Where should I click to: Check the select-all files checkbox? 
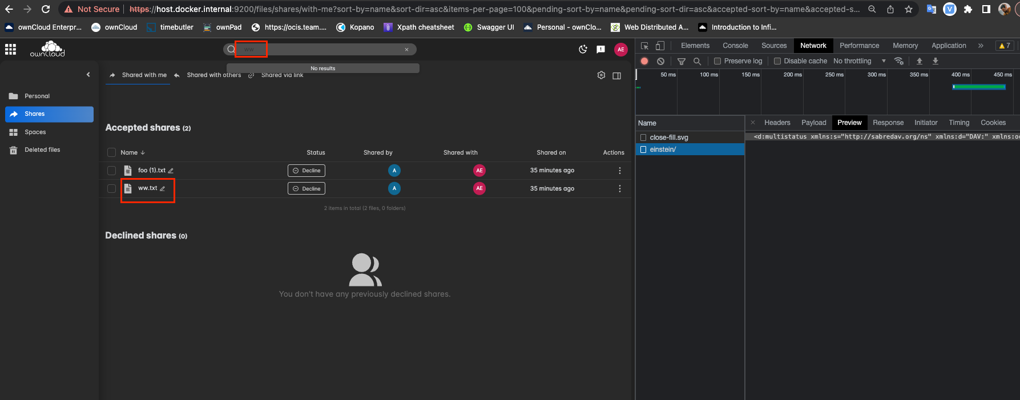[111, 152]
